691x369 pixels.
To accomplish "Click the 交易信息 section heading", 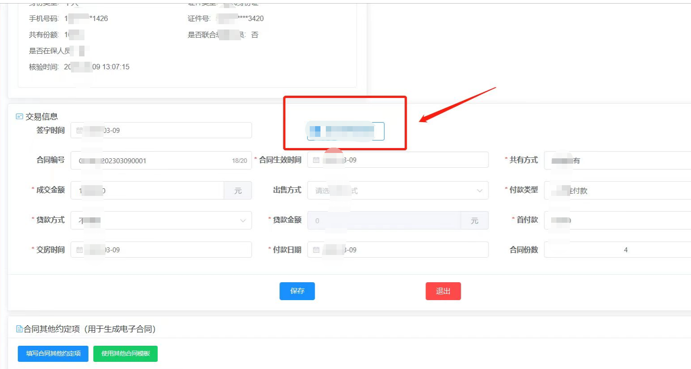I will (42, 117).
